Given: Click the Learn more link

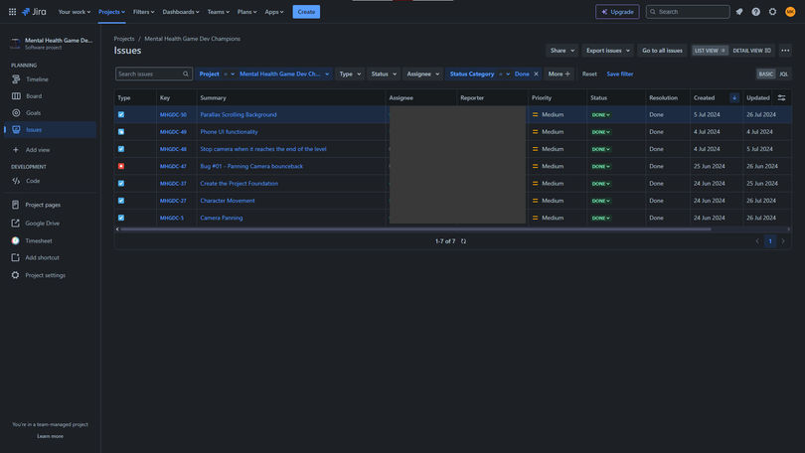Looking at the screenshot, I should 51,436.
